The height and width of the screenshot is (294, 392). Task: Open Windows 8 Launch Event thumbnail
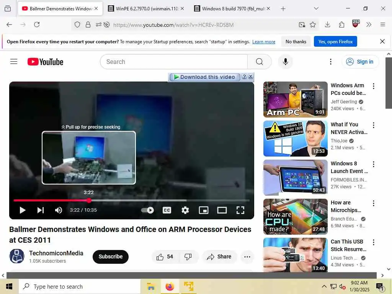[295, 178]
